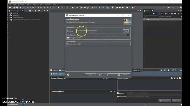This screenshot has width=190, height=106.
Task: Cancel the Import Projects from Git dialog
Action: (x=125, y=75)
